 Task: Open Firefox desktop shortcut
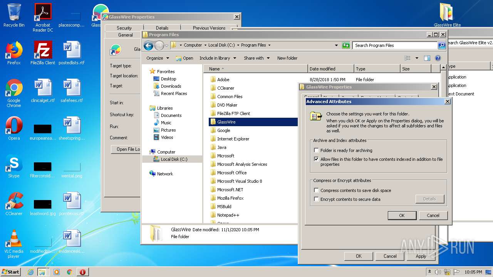tap(14, 53)
